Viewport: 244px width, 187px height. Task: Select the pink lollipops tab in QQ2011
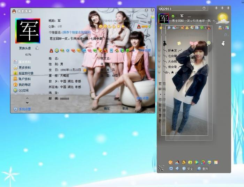193,43
